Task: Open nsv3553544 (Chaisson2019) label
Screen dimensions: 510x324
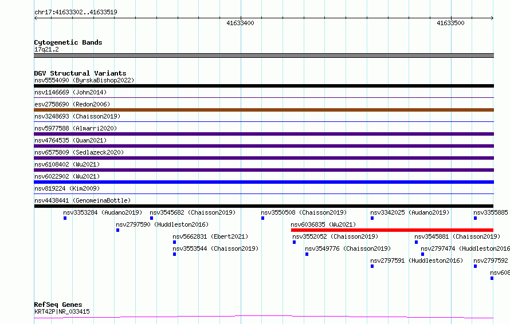Action: 215,248
